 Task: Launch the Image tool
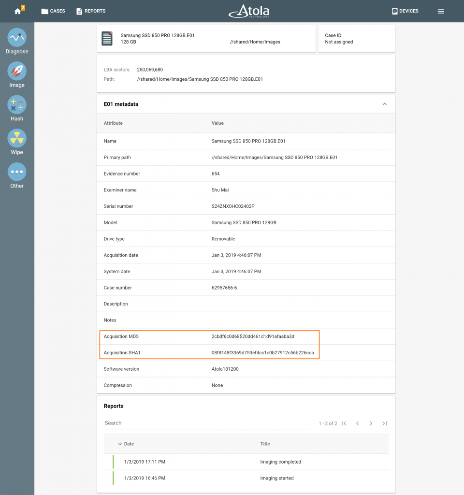tap(17, 75)
